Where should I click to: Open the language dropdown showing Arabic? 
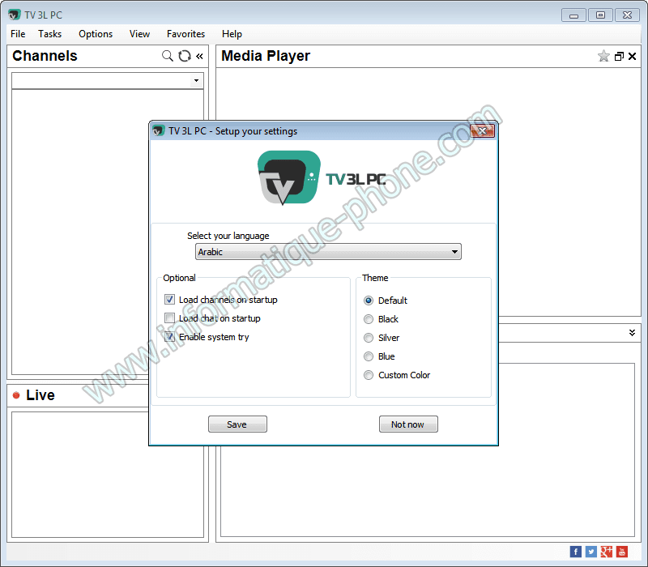pos(328,252)
